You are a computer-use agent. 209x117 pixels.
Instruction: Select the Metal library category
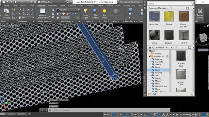click(157, 84)
